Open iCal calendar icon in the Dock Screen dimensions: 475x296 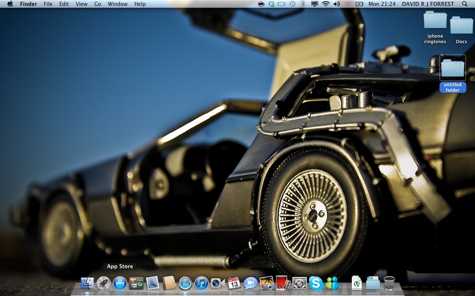point(234,283)
